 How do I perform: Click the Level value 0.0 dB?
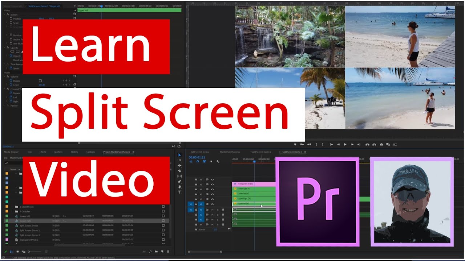(41, 85)
